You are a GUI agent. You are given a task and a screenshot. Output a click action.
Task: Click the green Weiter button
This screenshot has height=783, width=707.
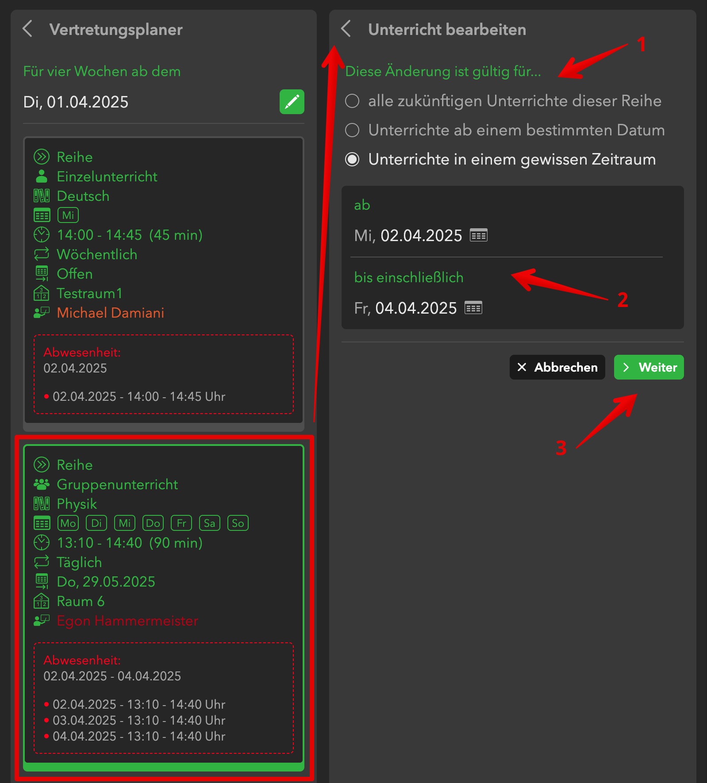click(649, 367)
